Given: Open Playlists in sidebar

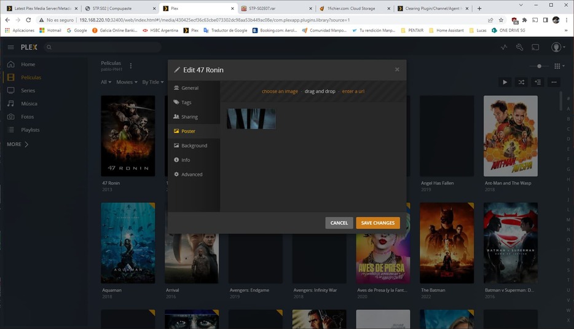Looking at the screenshot, I should tap(30, 130).
